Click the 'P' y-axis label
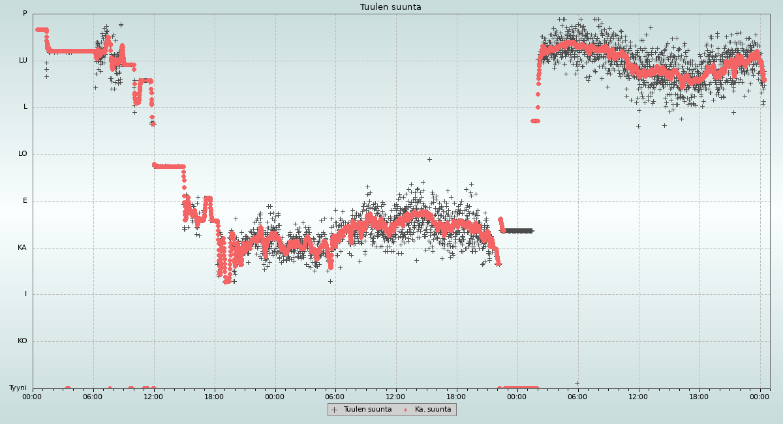This screenshot has height=424, width=783. [x=25, y=13]
